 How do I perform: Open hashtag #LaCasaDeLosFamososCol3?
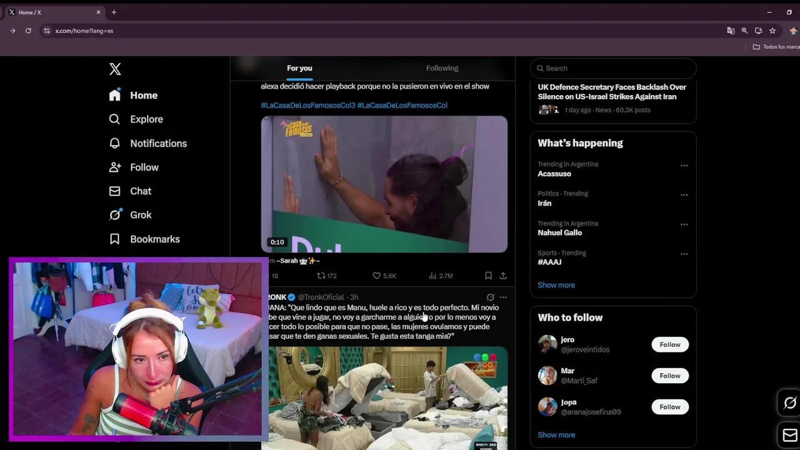(x=307, y=105)
